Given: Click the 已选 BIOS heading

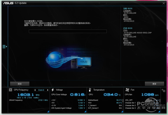Looking at the screenshot, I should (128, 28).
